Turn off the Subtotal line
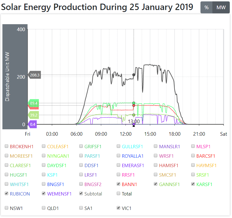 click(x=81, y=194)
